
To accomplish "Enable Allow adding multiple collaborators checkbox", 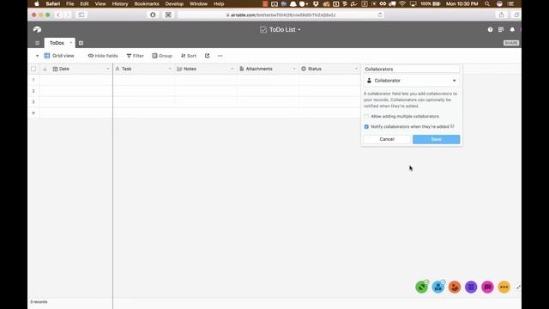I will [x=366, y=117].
